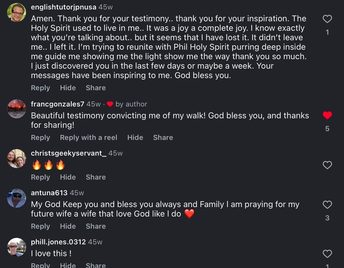Viewport: 344px width, 268px height.
Task: Open antuna613's avatar
Action: click(17, 198)
